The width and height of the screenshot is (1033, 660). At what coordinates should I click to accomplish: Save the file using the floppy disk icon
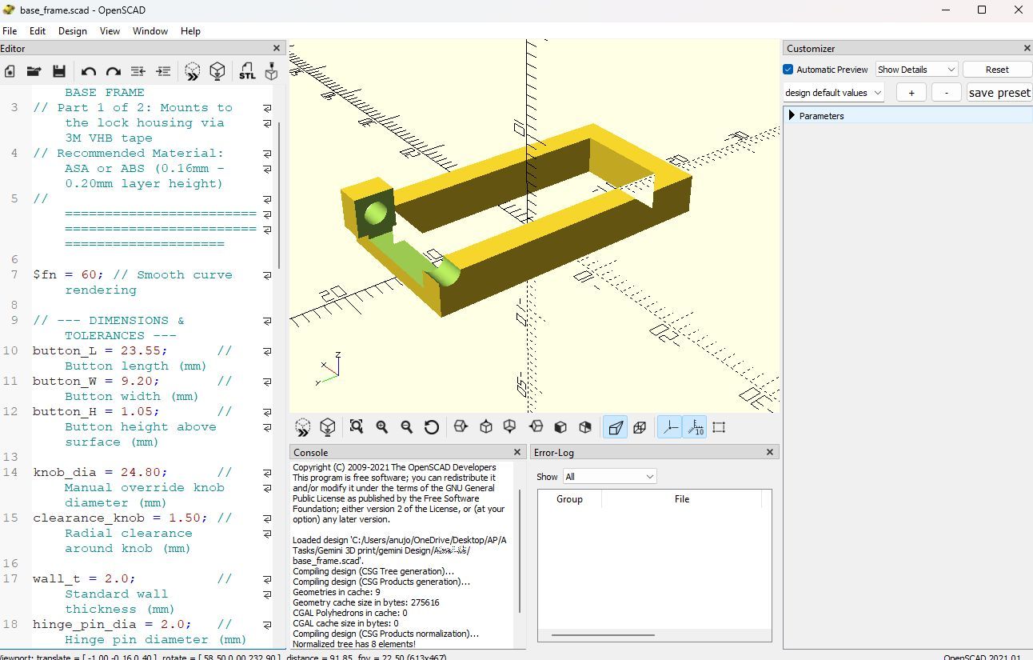[58, 71]
